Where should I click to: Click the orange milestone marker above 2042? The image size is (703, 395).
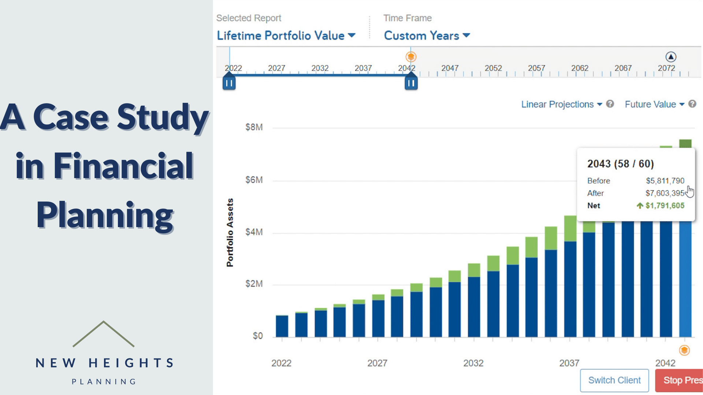tap(411, 57)
